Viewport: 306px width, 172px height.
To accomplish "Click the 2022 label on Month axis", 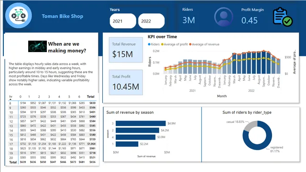I will click(x=251, y=91).
